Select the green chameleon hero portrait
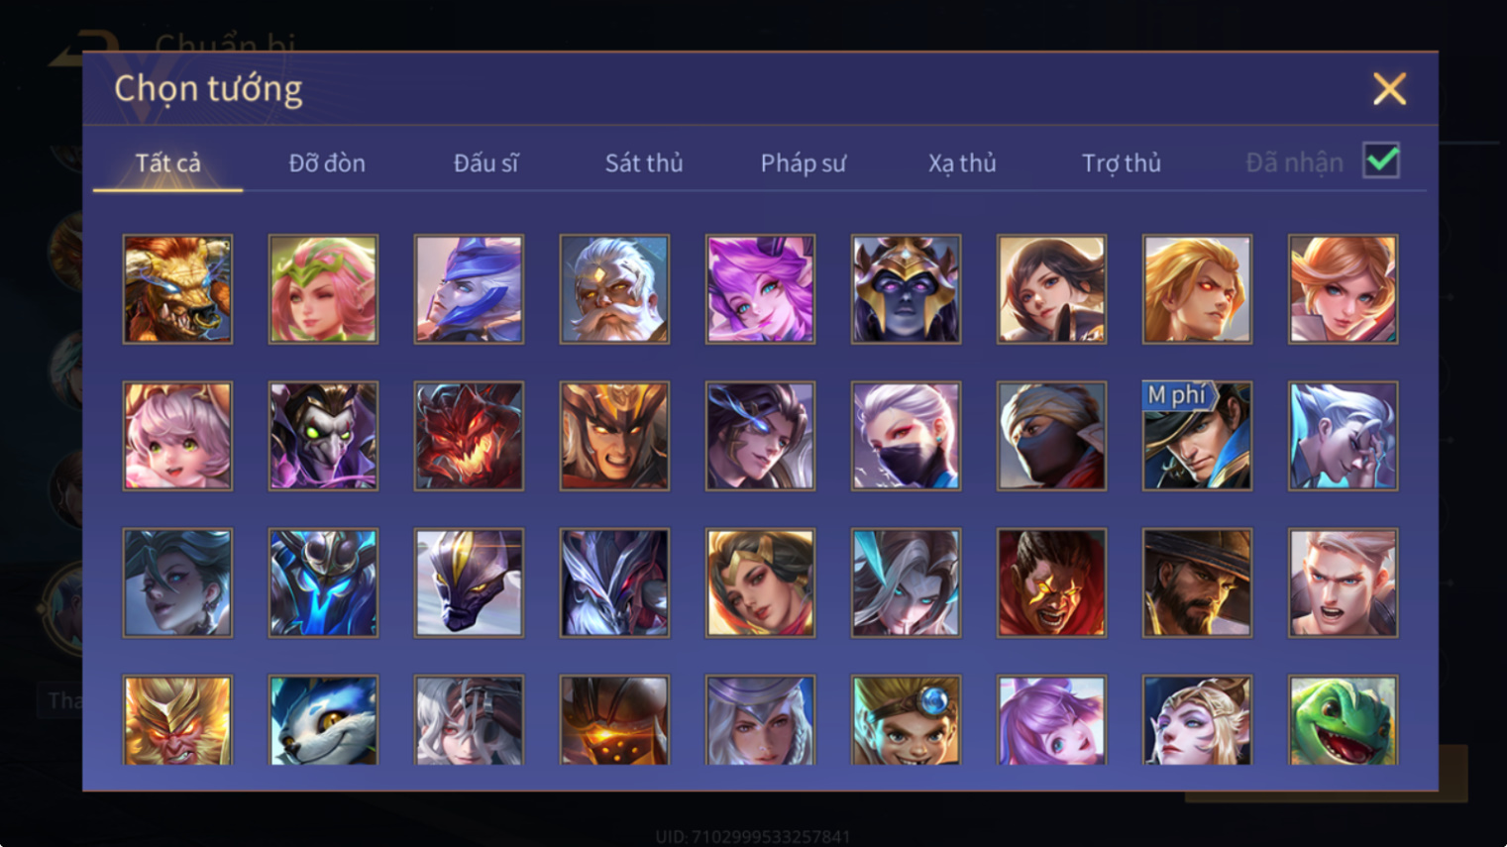Viewport: 1507px width, 847px height. click(x=1343, y=720)
